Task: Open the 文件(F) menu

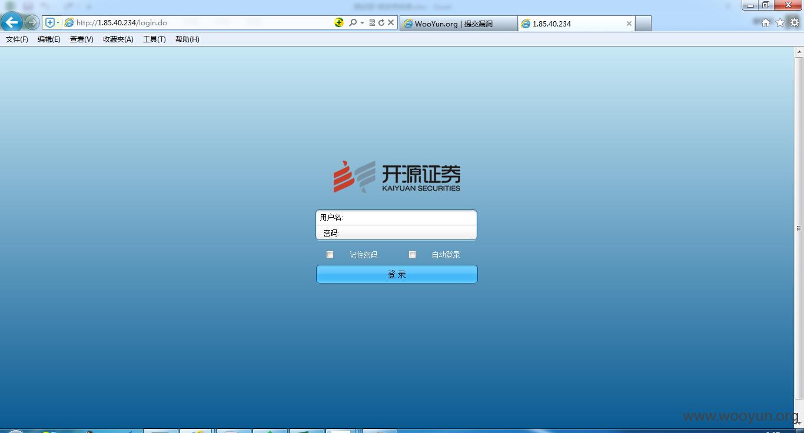Action: (17, 39)
